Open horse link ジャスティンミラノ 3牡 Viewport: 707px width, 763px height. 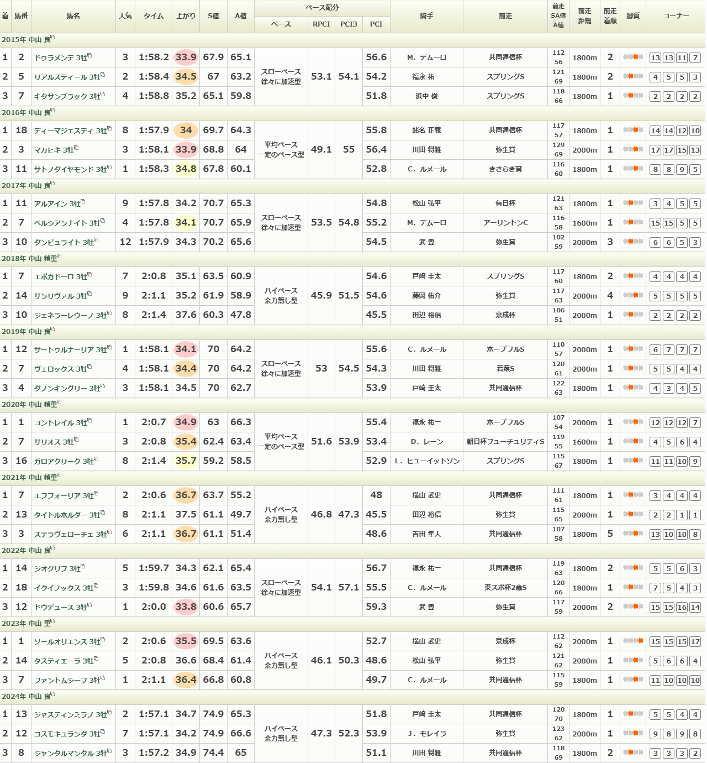click(x=70, y=715)
